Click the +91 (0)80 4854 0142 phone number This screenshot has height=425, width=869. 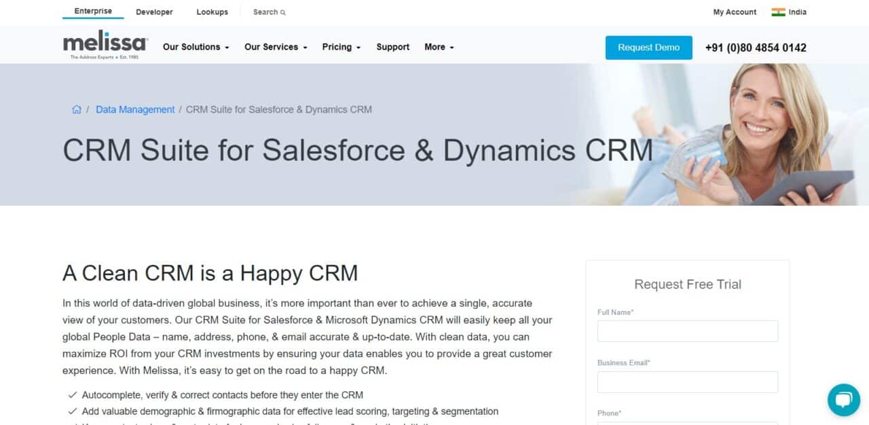click(756, 48)
